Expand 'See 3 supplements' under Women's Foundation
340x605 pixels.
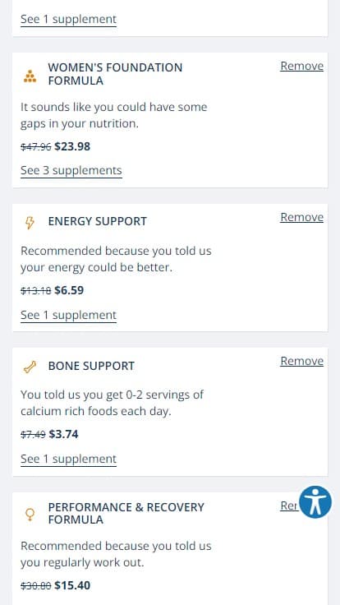coord(71,170)
